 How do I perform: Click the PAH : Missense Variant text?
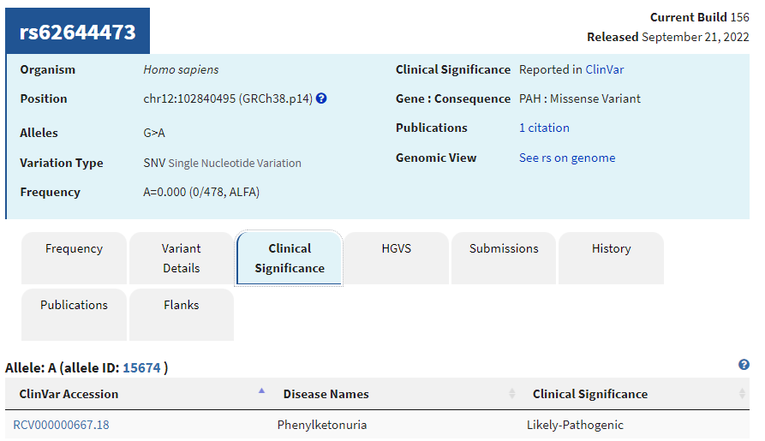580,98
